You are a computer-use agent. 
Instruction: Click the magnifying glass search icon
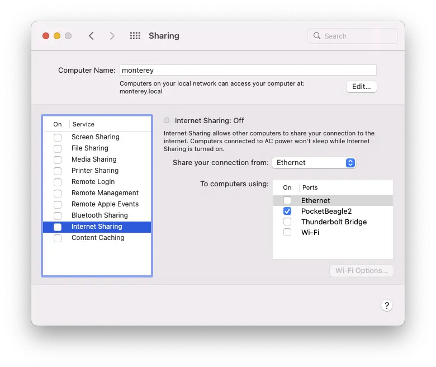point(317,36)
